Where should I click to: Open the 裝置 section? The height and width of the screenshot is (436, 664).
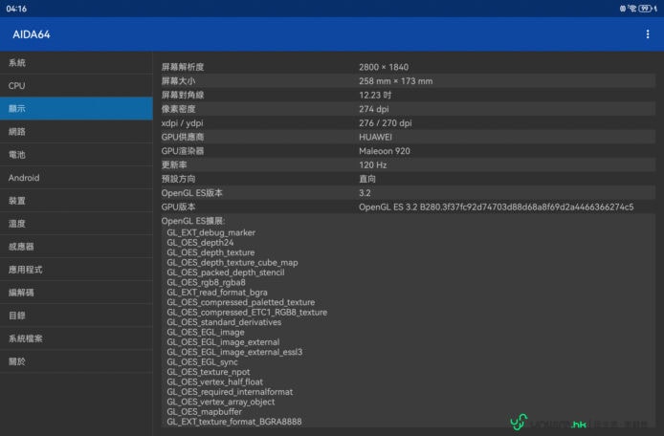pos(77,201)
